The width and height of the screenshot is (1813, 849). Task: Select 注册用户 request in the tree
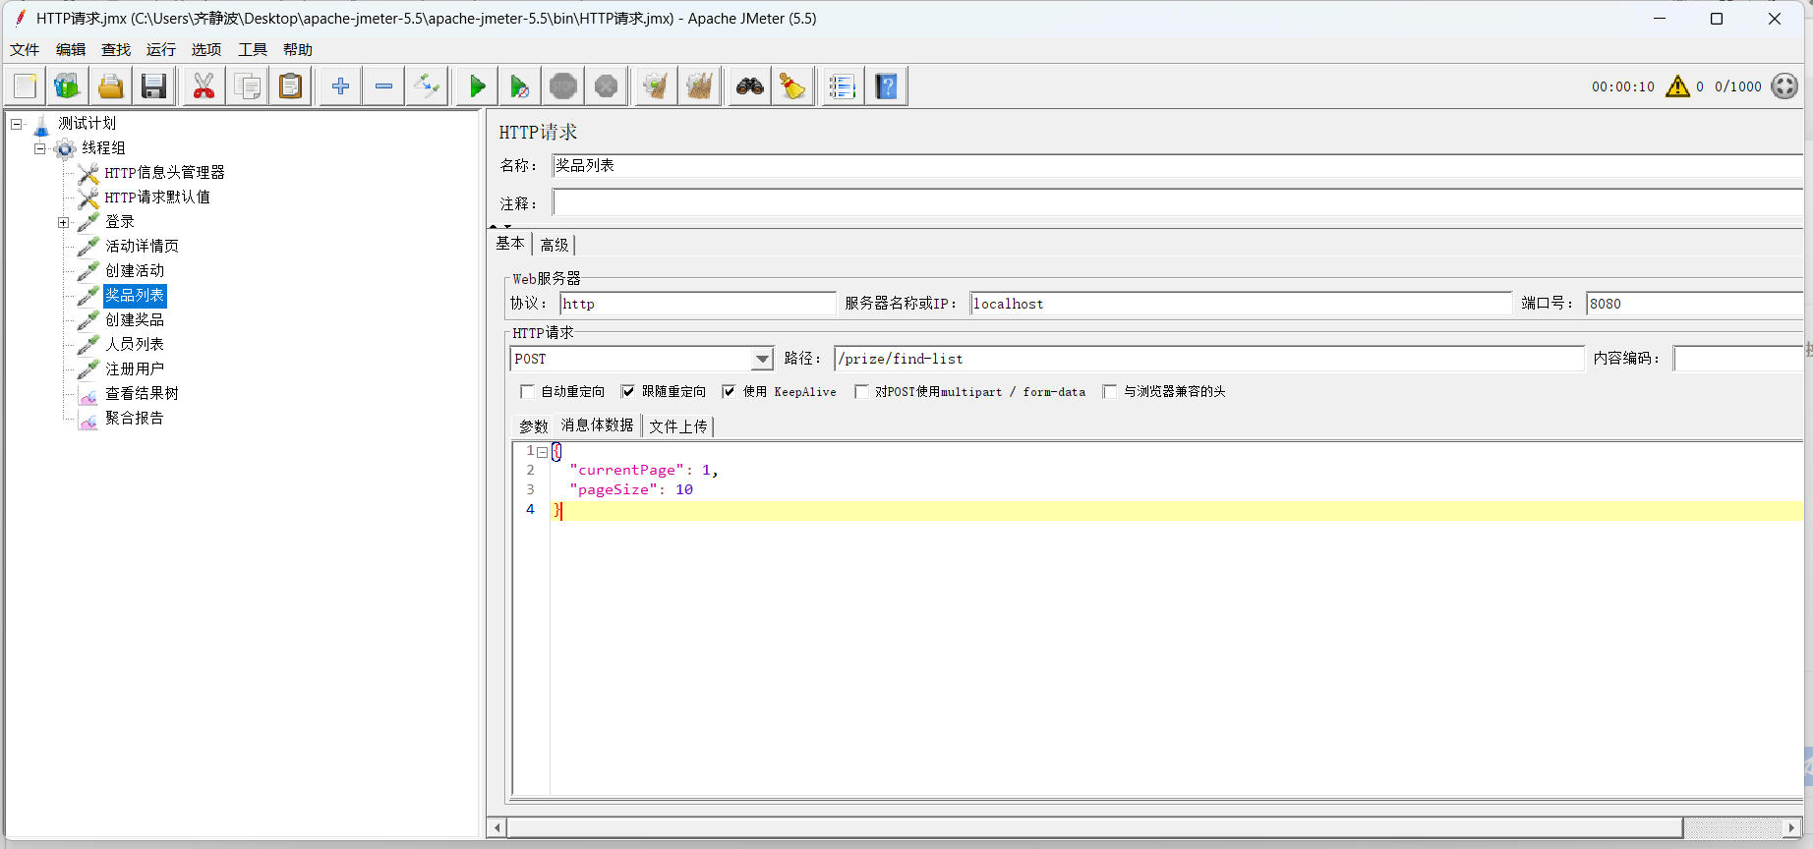pos(136,369)
